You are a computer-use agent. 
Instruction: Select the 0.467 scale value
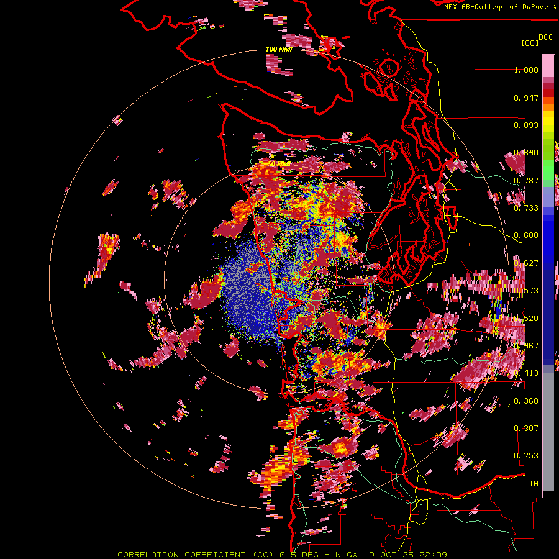(526, 346)
